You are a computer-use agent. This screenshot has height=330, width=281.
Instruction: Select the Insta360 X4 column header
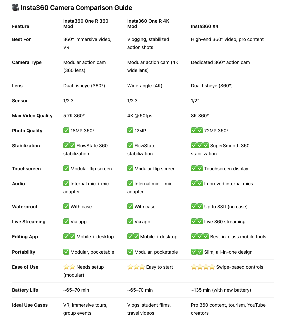tap(205, 26)
